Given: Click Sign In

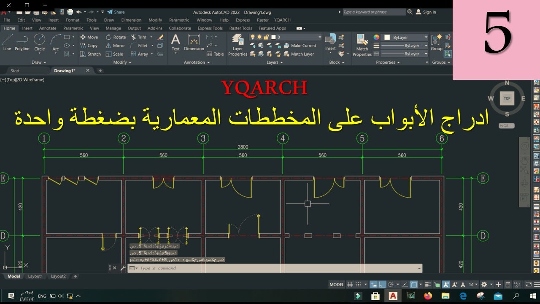Looking at the screenshot, I should click(426, 12).
